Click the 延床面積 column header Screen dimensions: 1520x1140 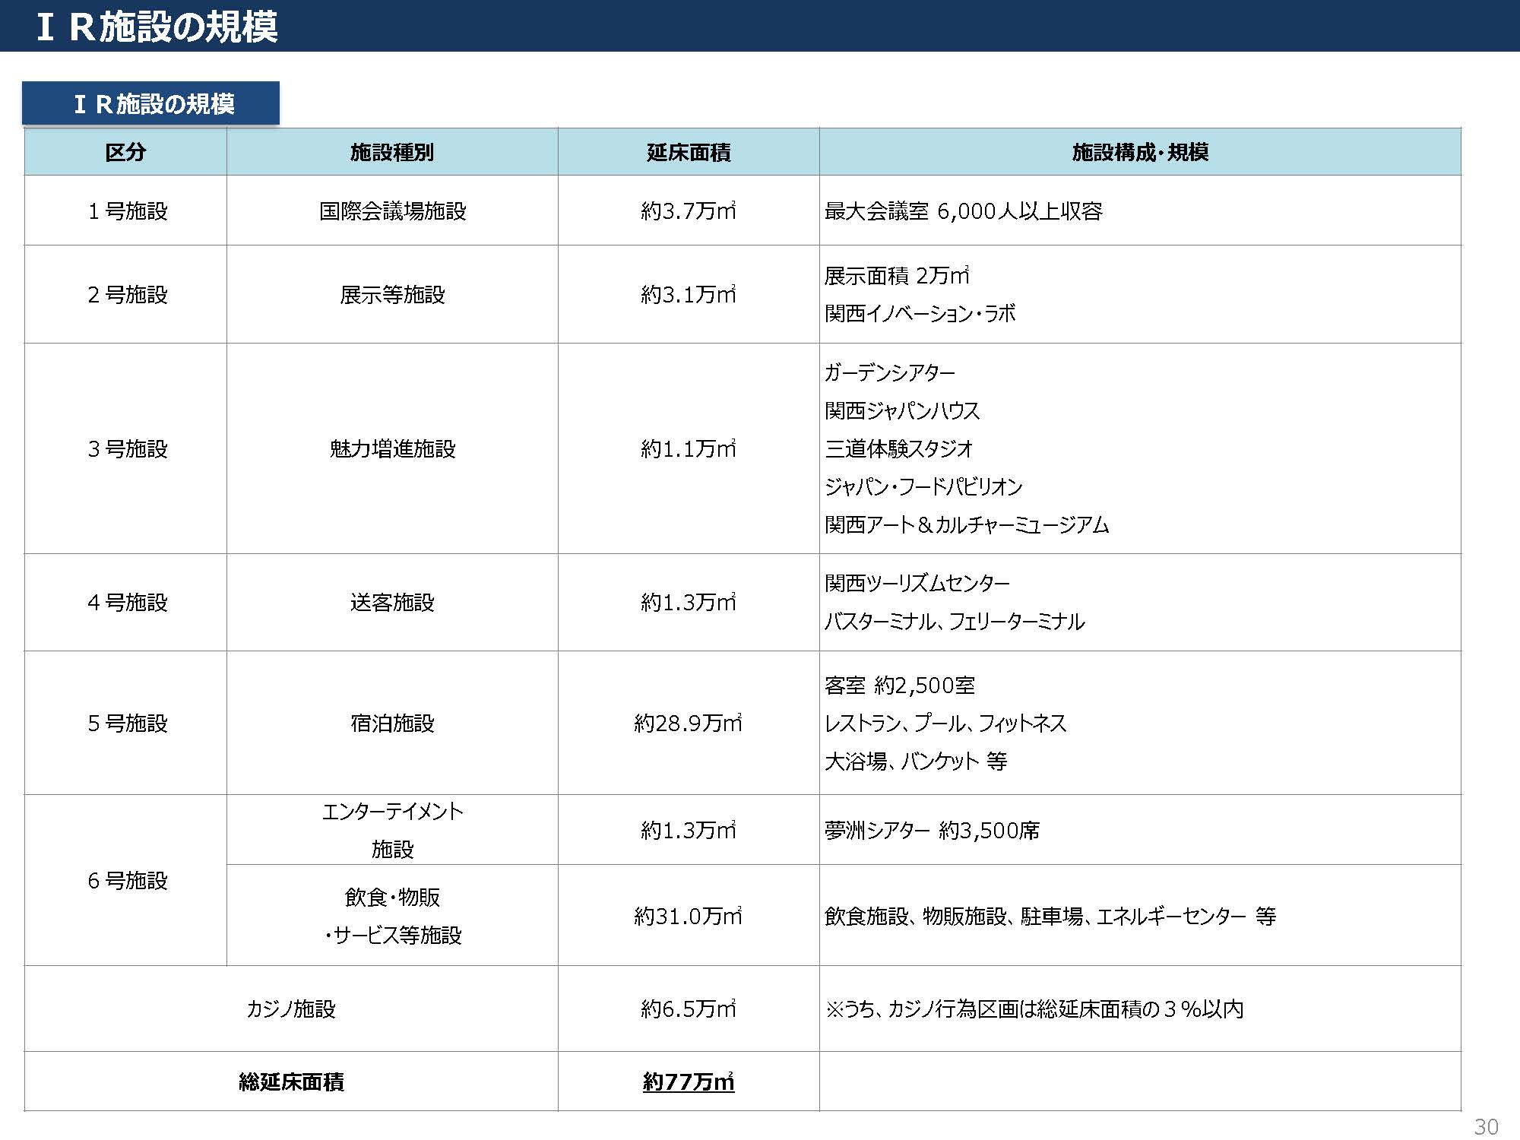pos(688,152)
